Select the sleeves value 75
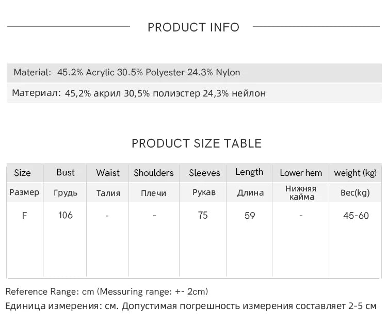The height and width of the screenshot is (325, 387). point(203,216)
